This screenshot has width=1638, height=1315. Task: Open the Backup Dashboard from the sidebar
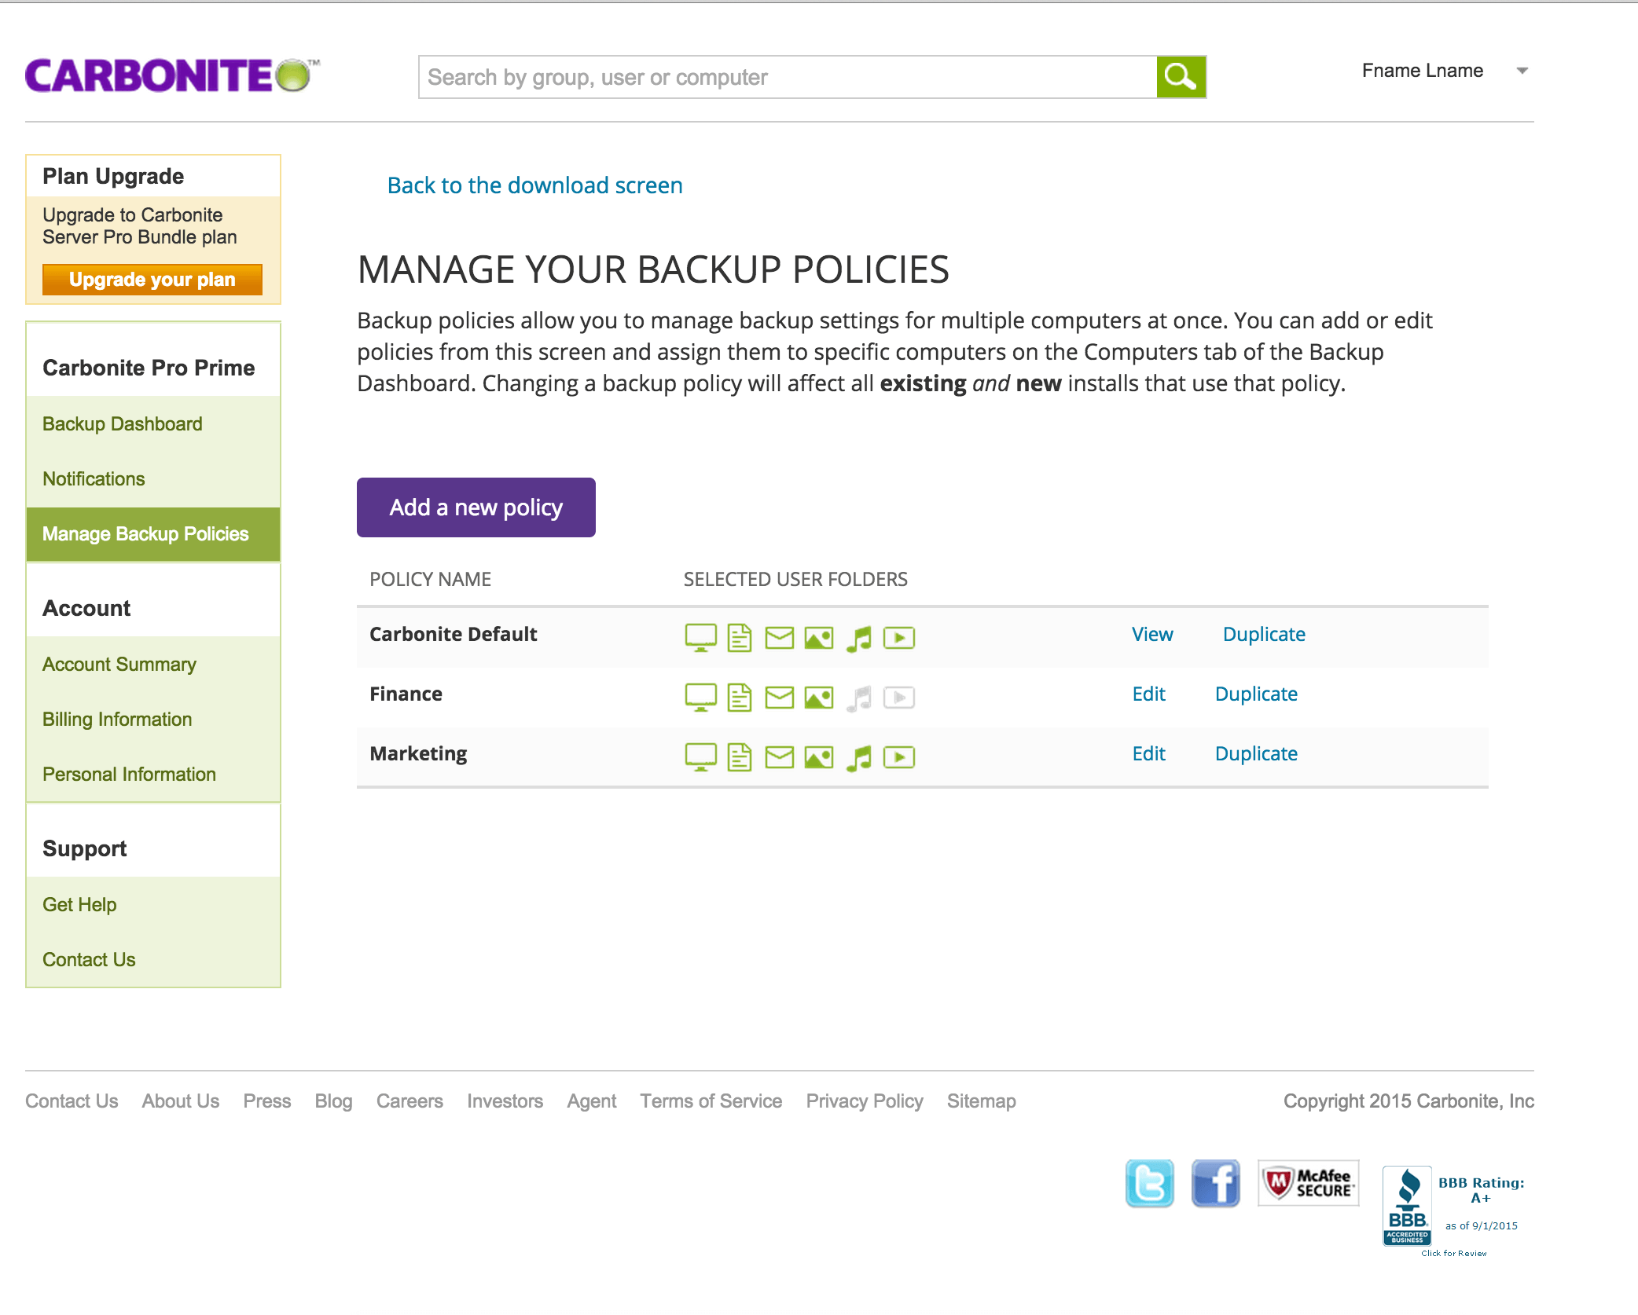coord(122,423)
